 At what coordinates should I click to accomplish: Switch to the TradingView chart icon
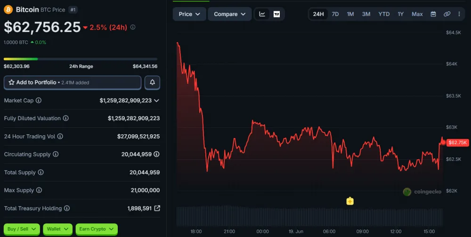(276, 14)
